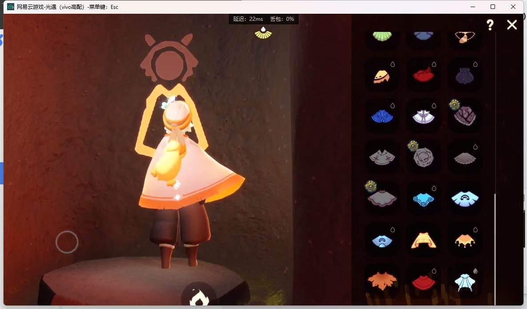Choose the dark purple cape
The image size is (527, 309).
pos(465,75)
